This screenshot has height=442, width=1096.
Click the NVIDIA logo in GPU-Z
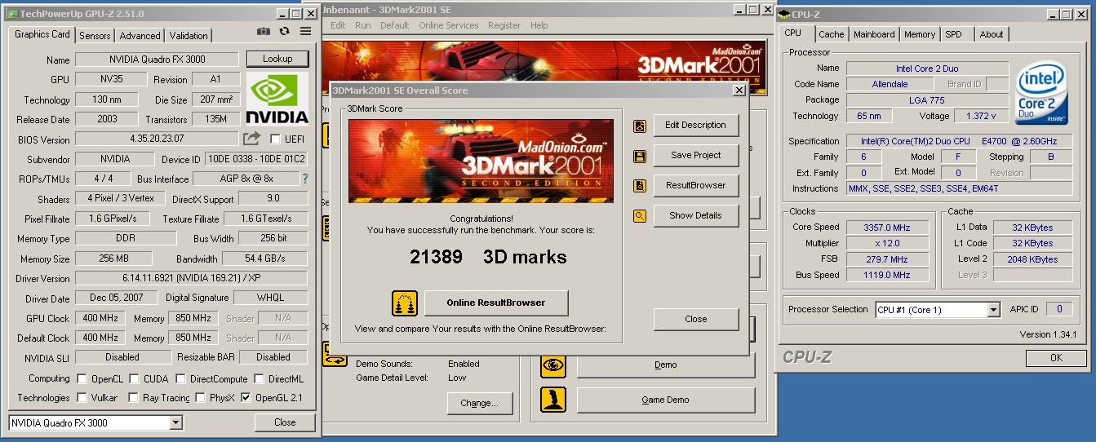pyautogui.click(x=277, y=99)
